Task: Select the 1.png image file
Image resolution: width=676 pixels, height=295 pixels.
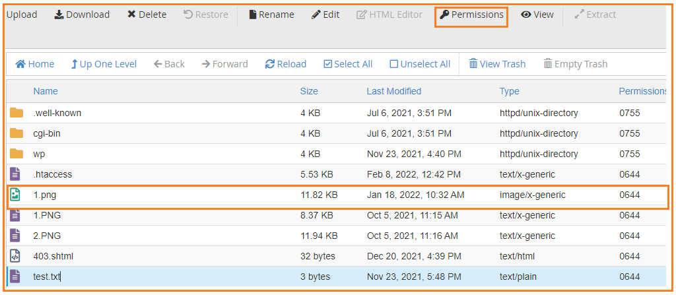Action: (x=336, y=195)
